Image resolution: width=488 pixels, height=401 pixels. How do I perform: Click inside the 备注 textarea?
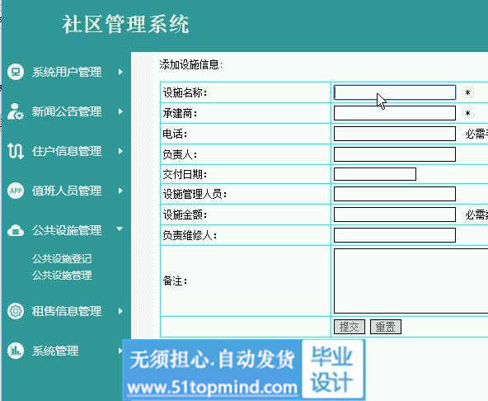pyautogui.click(x=411, y=281)
